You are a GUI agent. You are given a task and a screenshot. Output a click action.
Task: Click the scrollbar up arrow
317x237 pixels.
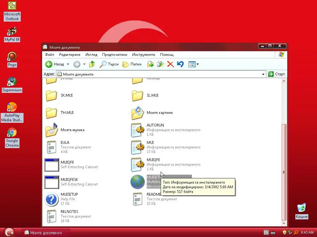[284, 81]
